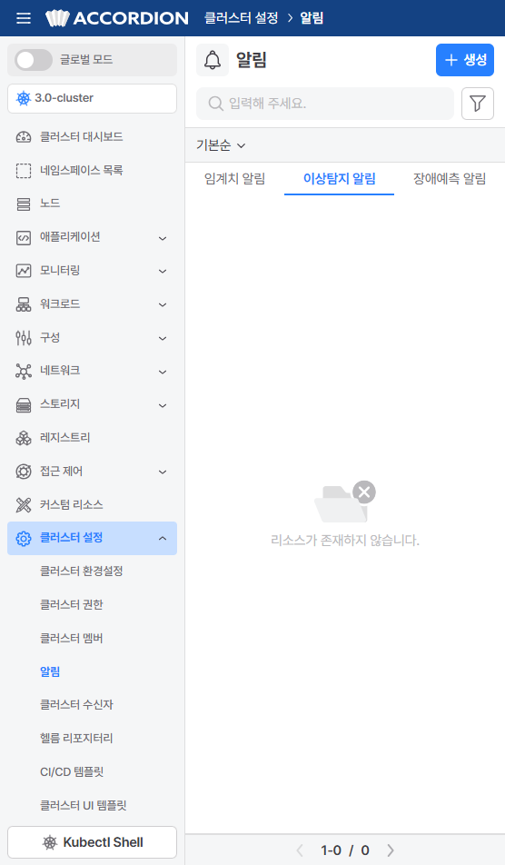This screenshot has width=505, height=865.
Task: Click 클러스터 설정 in the breadcrumb
Action: (241, 18)
